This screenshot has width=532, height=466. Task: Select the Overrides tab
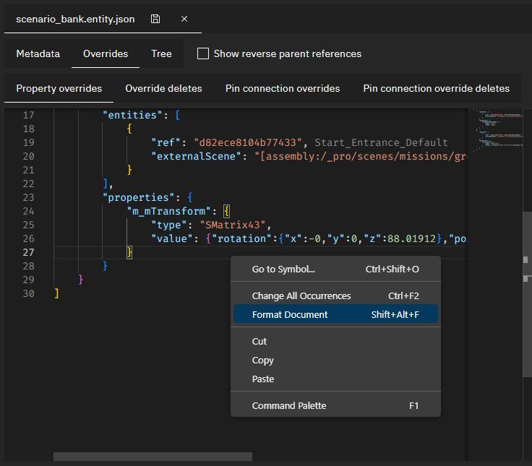click(x=106, y=53)
